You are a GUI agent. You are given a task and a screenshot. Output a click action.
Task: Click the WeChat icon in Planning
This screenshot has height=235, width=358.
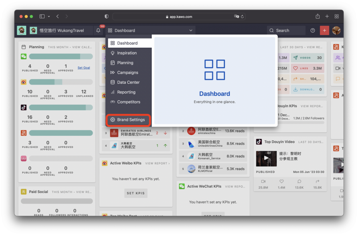[24, 56]
